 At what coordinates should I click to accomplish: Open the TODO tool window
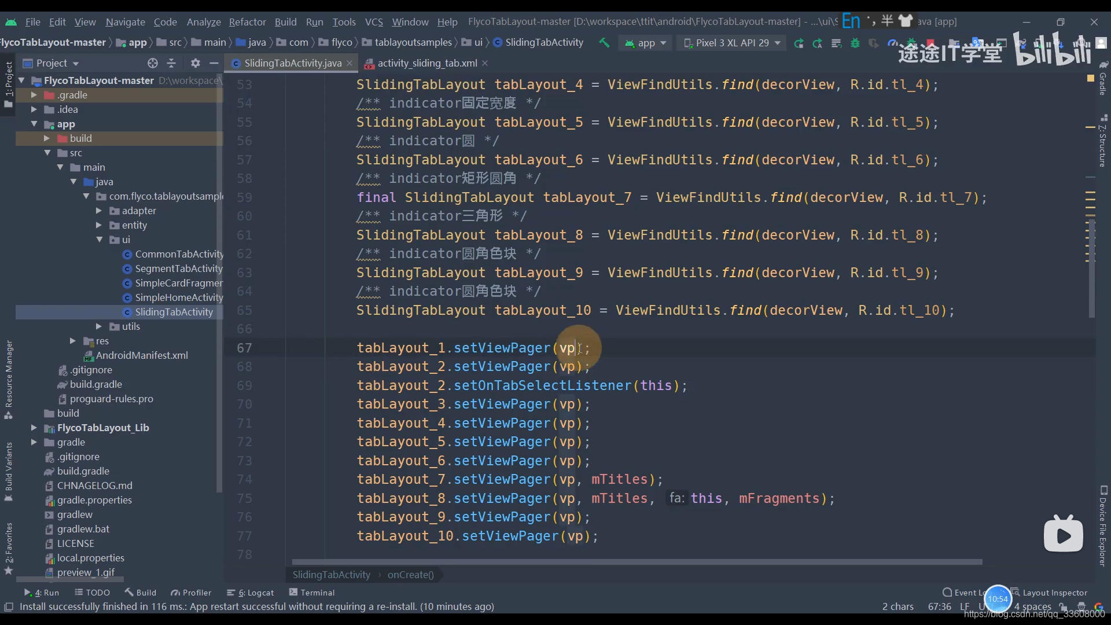[x=93, y=593]
